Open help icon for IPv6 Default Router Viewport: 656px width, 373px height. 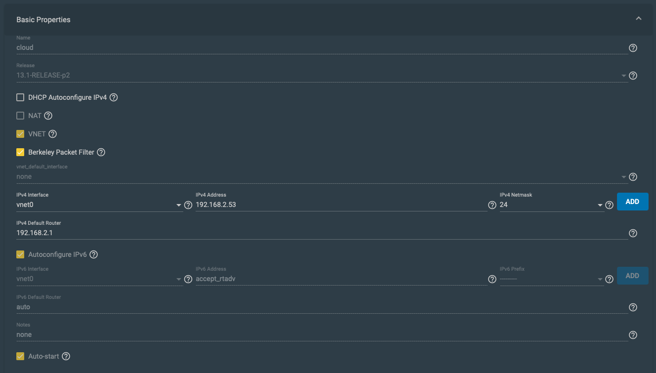(633, 307)
